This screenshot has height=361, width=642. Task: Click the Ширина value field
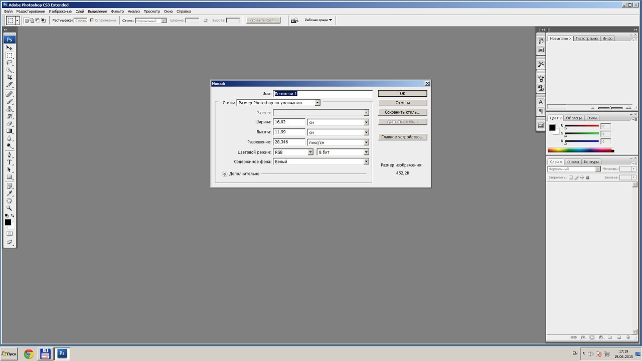coord(289,122)
